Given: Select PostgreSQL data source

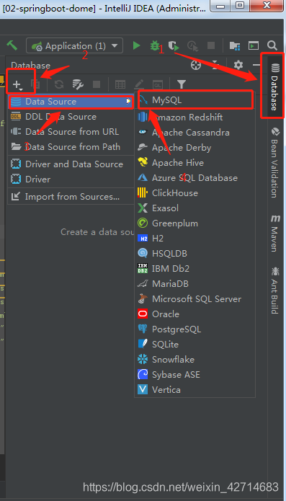Looking at the screenshot, I should 195,329.
